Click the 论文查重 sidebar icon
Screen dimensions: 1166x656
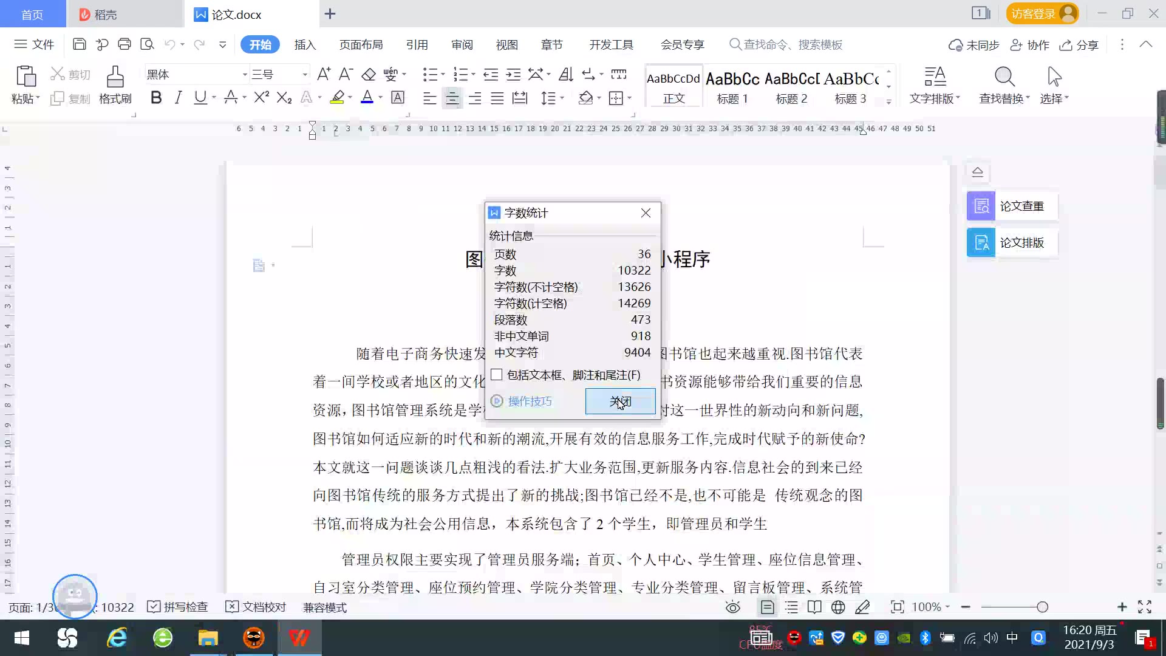pos(981,207)
